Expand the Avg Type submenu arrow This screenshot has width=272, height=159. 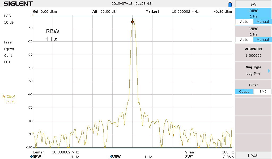click(269, 71)
